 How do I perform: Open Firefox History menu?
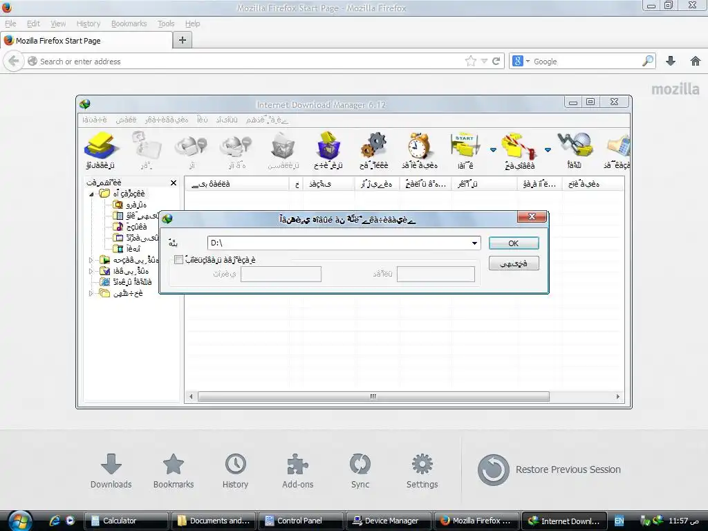88,24
